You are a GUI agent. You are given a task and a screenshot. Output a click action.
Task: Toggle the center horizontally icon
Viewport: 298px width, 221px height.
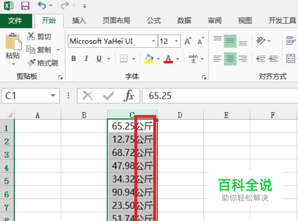tap(230, 59)
